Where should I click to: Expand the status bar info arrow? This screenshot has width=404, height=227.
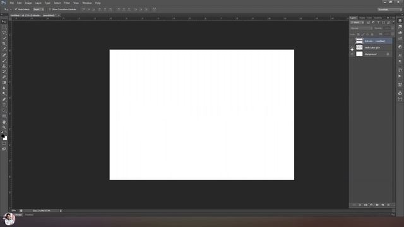pyautogui.click(x=61, y=211)
